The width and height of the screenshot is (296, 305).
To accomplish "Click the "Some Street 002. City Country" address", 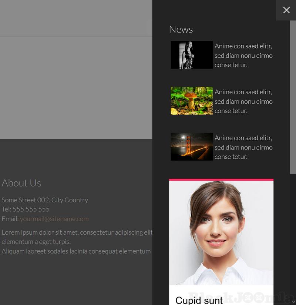I will pos(45,200).
